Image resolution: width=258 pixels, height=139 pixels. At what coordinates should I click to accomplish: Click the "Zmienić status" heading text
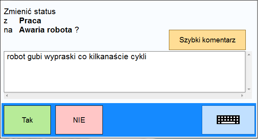pos(29,11)
